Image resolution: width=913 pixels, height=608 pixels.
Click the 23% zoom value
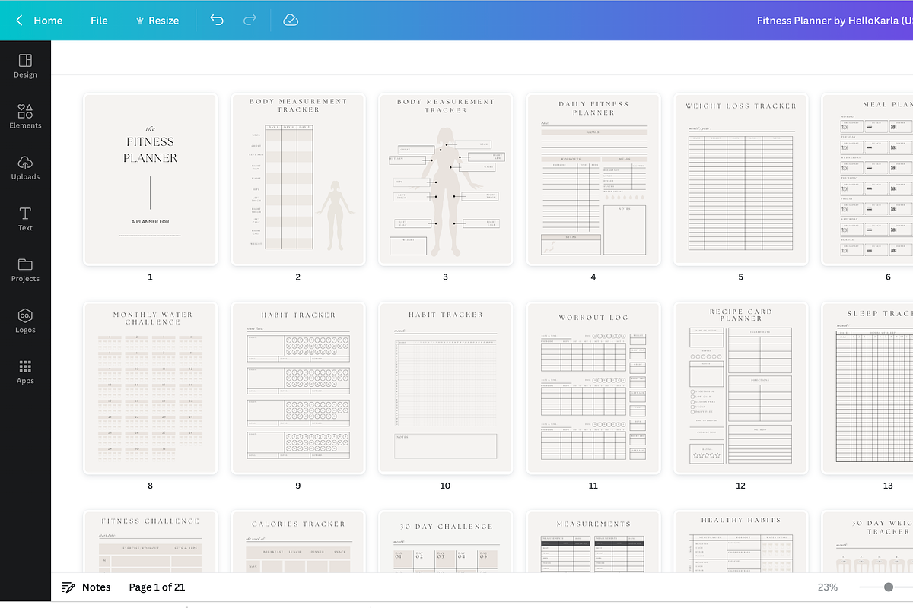[x=828, y=587]
